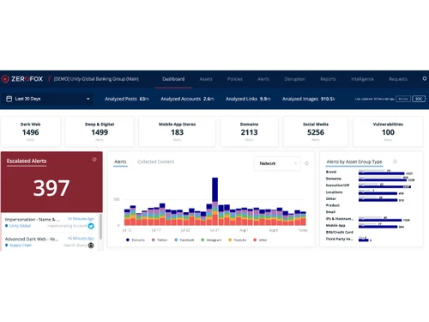Viewport: 429px width, 322px height.
Task: Click the Escalated Alerts count 397
Action: (51, 188)
